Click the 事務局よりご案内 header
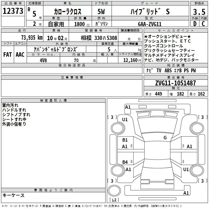This screenshot has width=209, height=209. pyautogui.click(x=53, y=190)
